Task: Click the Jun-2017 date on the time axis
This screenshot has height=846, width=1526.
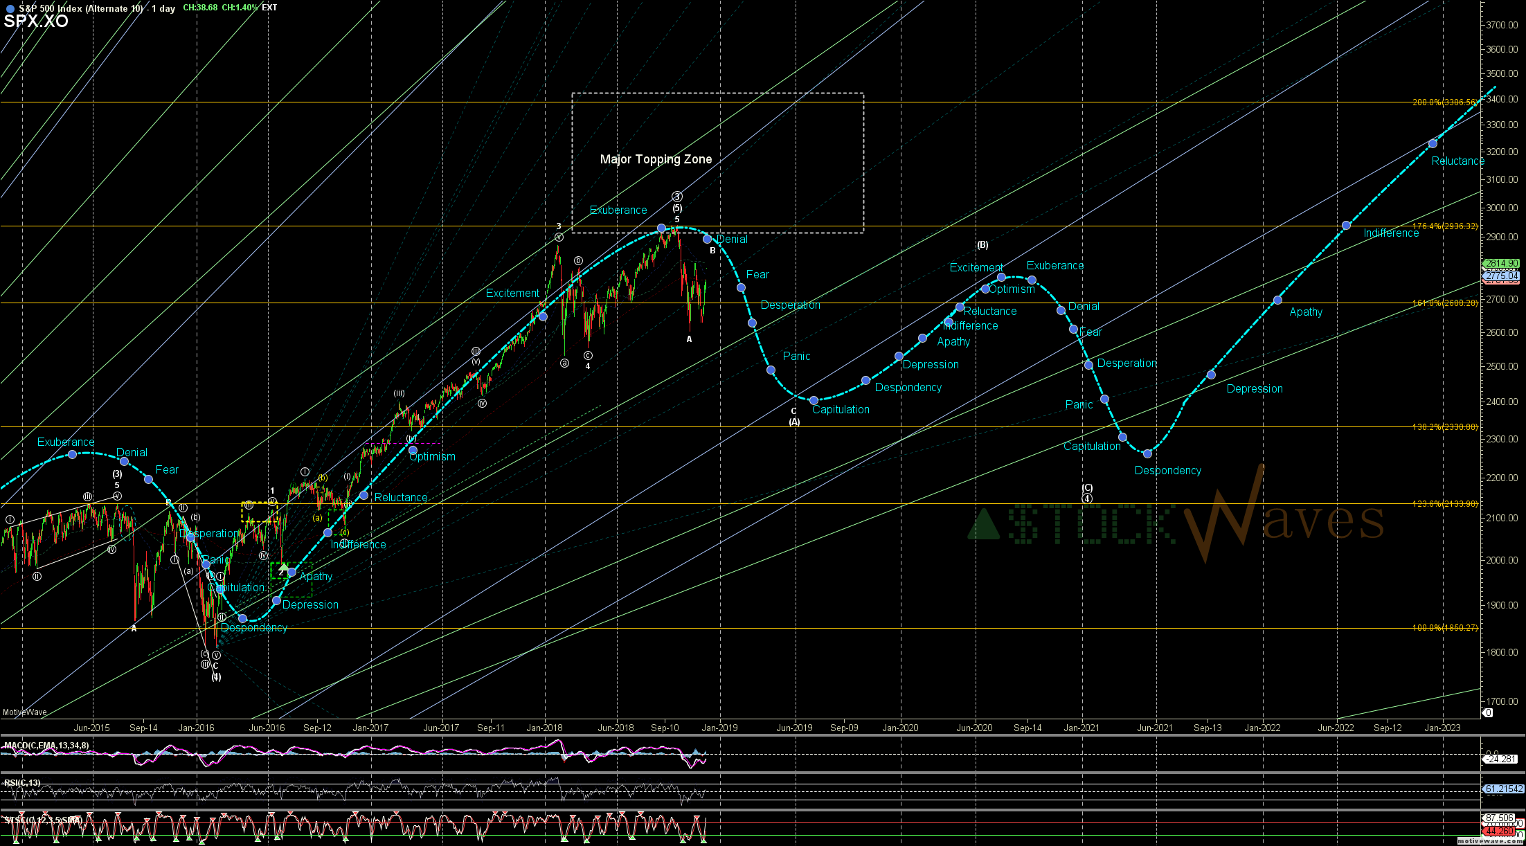Action: click(x=441, y=728)
